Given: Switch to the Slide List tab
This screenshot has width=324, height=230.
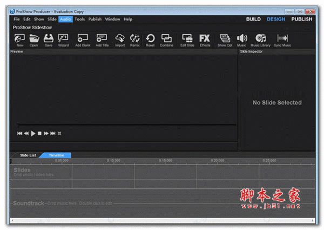Looking at the screenshot, I should [x=28, y=155].
